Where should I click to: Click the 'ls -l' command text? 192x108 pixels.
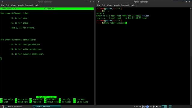tap(106, 11)
